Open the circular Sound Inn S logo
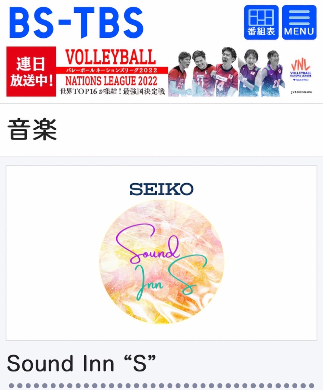Image resolution: width=323 pixels, height=390 pixels. pos(161,262)
